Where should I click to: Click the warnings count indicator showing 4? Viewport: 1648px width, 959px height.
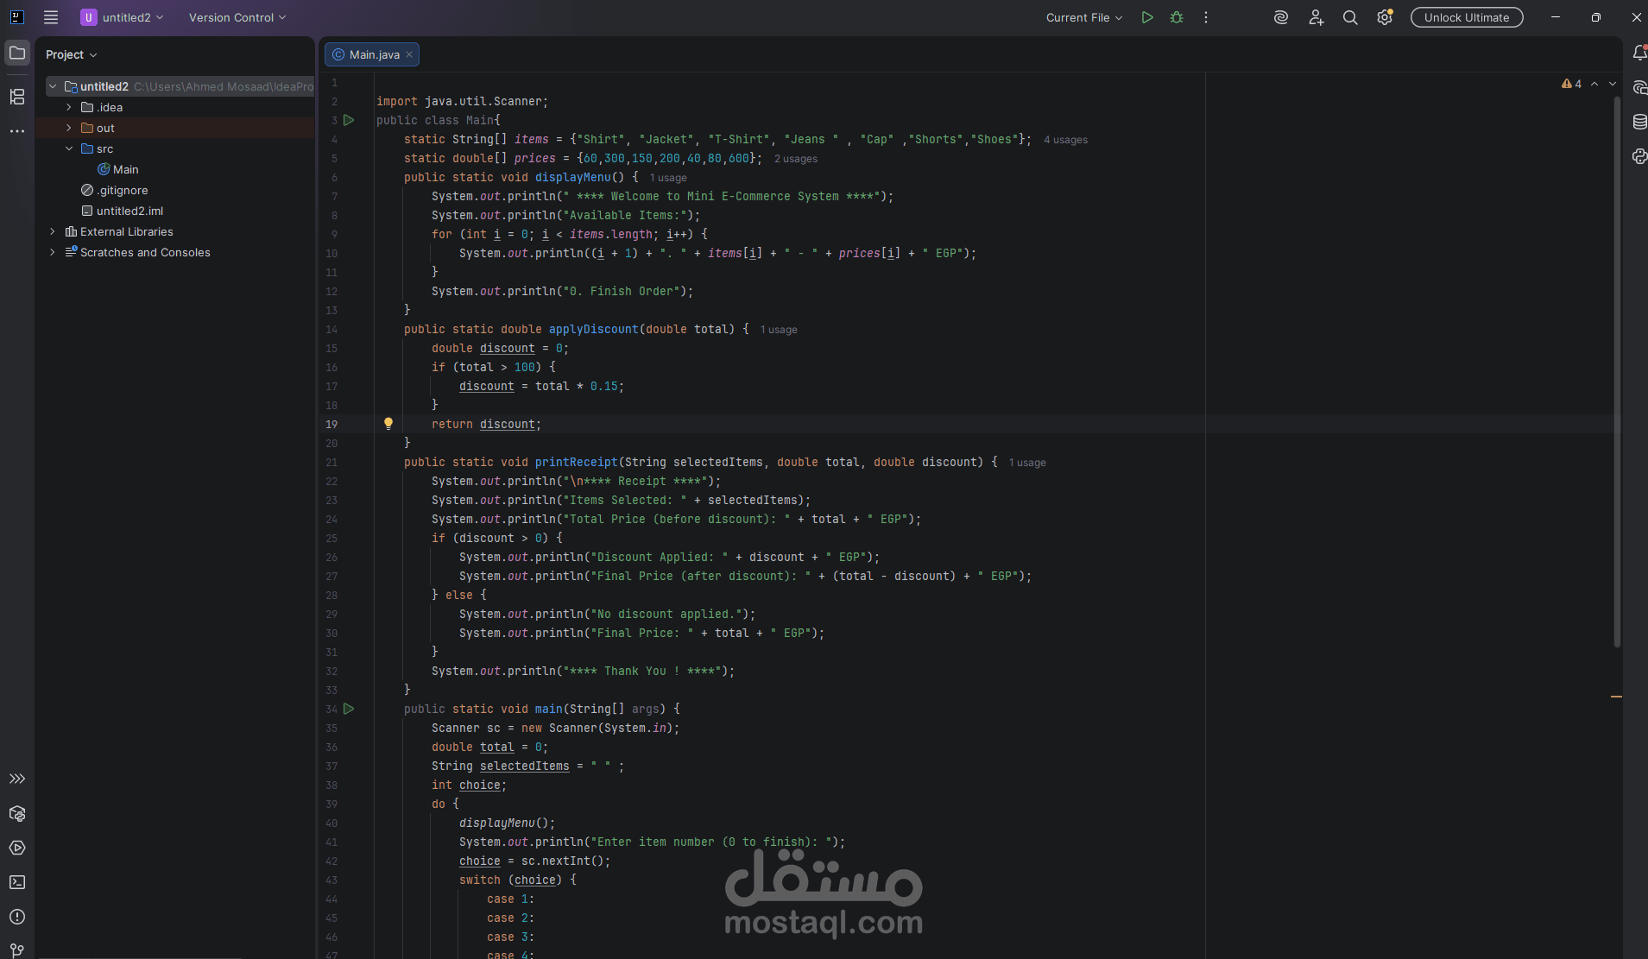click(x=1571, y=84)
